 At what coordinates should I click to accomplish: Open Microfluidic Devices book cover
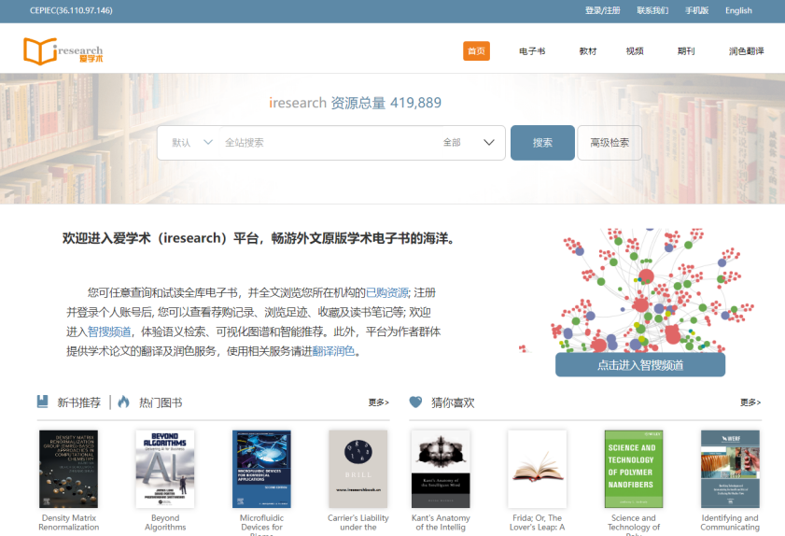[x=261, y=469]
